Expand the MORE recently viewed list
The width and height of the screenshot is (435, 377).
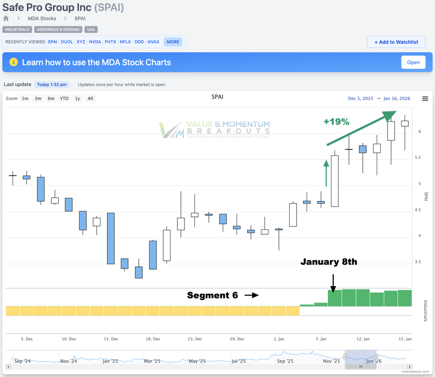coord(173,42)
